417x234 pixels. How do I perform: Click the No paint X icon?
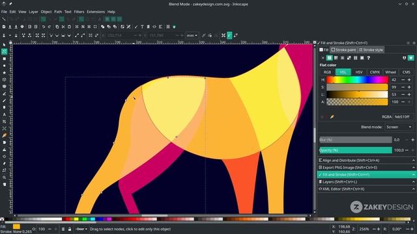click(x=323, y=58)
